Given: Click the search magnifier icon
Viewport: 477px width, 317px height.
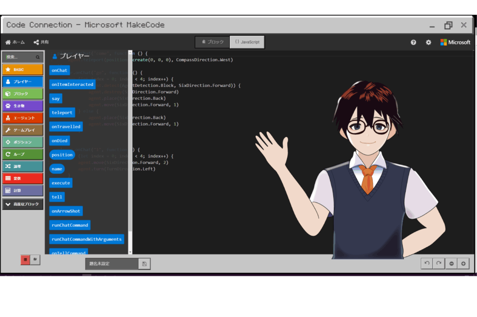Looking at the screenshot, I should click(38, 57).
